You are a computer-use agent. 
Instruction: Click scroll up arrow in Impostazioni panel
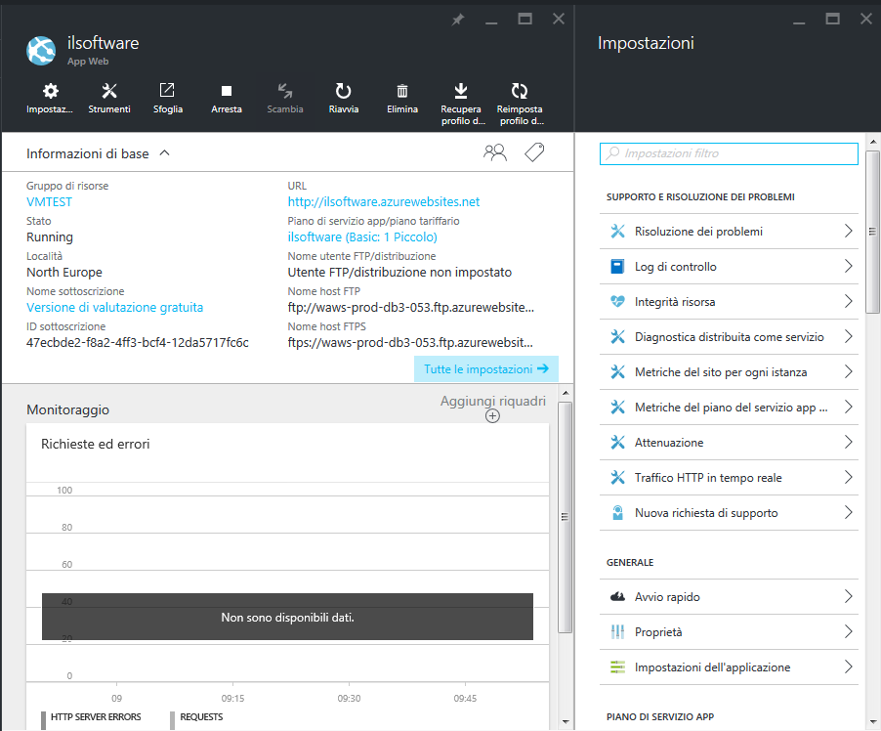872,141
